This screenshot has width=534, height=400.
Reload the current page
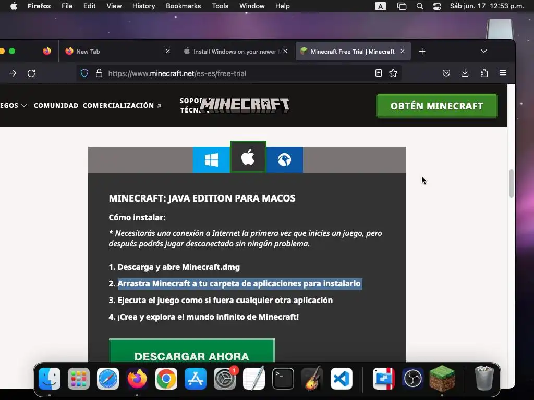tap(31, 73)
